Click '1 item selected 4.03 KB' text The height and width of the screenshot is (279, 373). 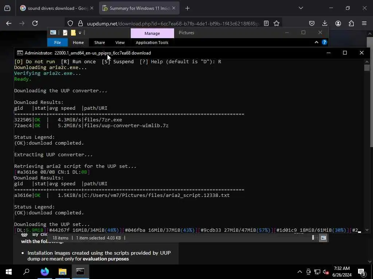coord(98,238)
